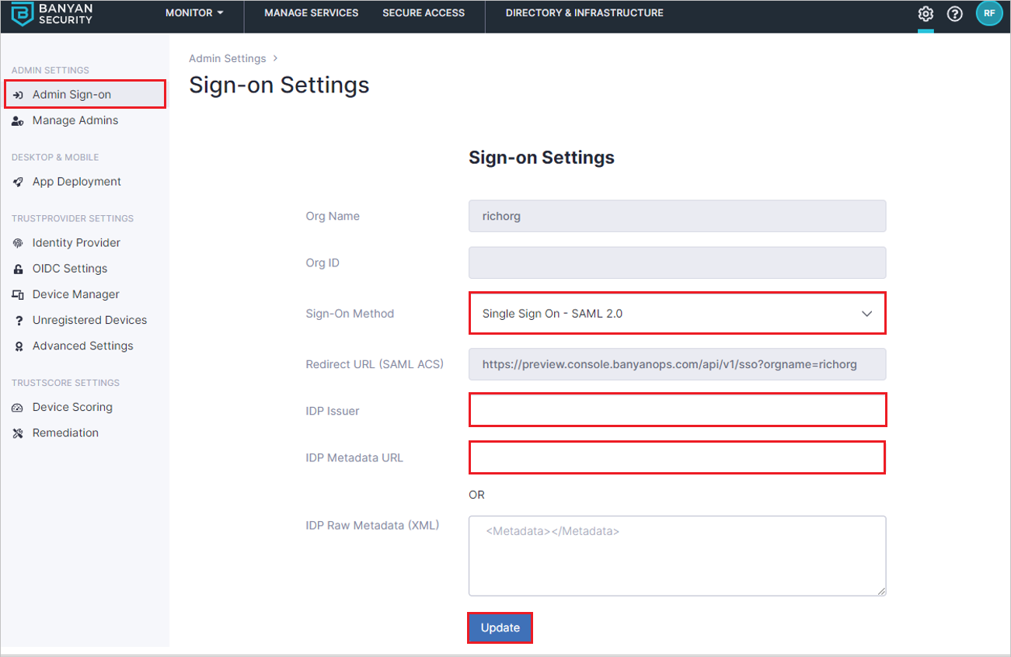Open the RF user avatar menu

point(988,13)
